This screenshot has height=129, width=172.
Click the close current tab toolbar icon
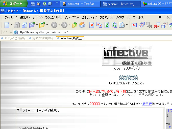134,25
